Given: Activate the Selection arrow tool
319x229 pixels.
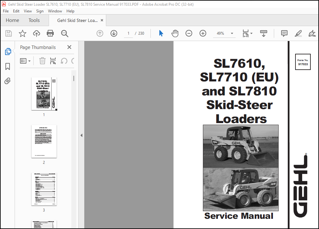Looking at the screenshot, I should (x=161, y=33).
